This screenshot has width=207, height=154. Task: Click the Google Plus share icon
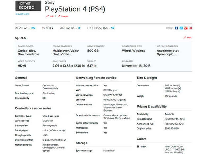pyautogui.click(x=186, y=28)
